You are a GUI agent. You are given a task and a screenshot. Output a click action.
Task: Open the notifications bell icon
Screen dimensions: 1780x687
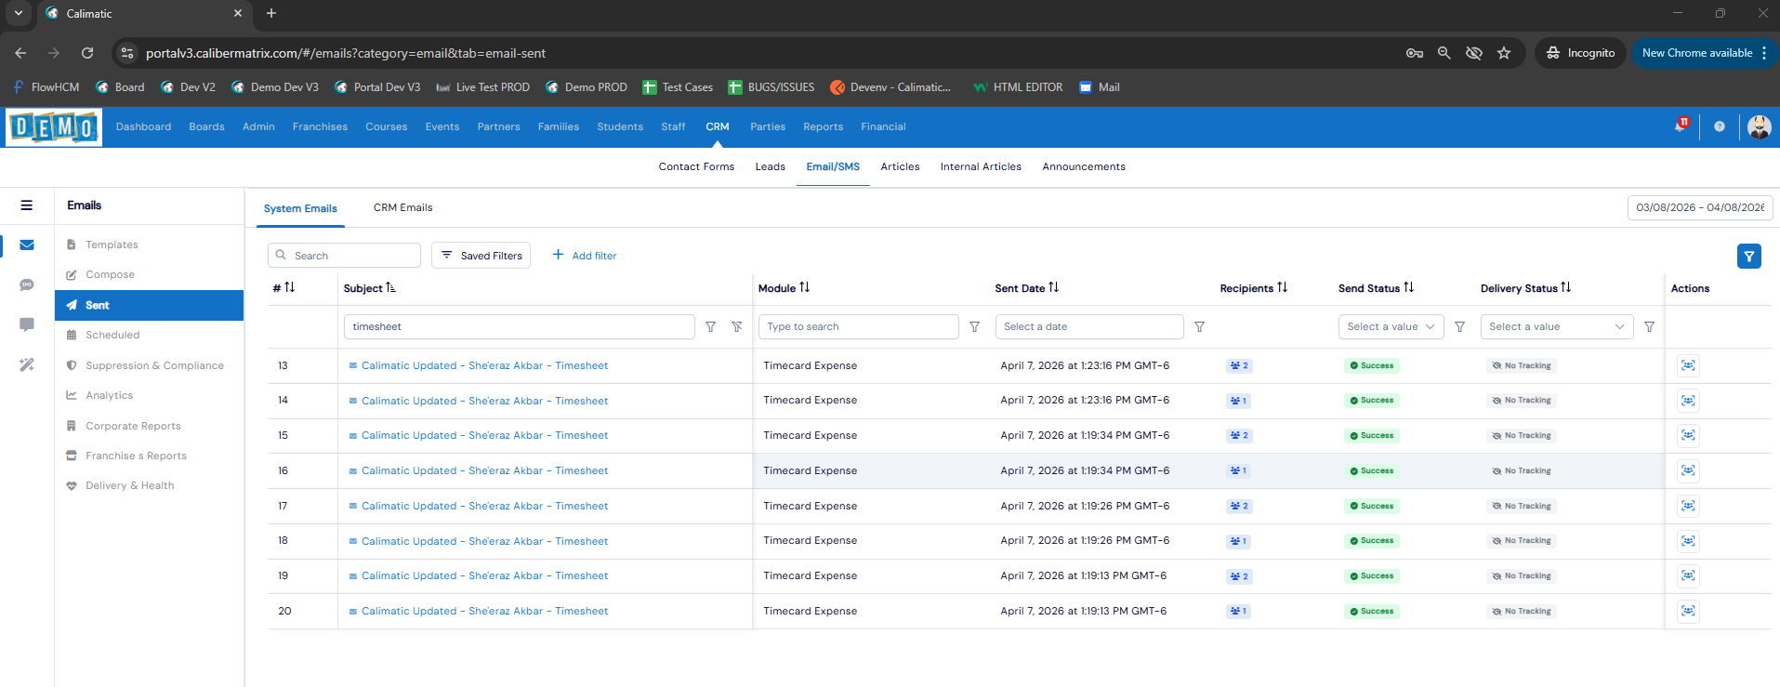point(1681,126)
